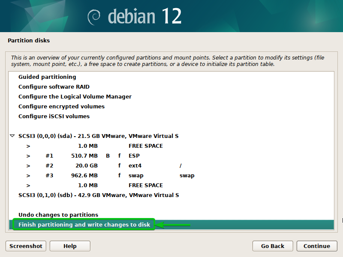Select the SCSI3 (0,1,0) sdb 42.9 GB disk
343x257 pixels.
pos(99,195)
